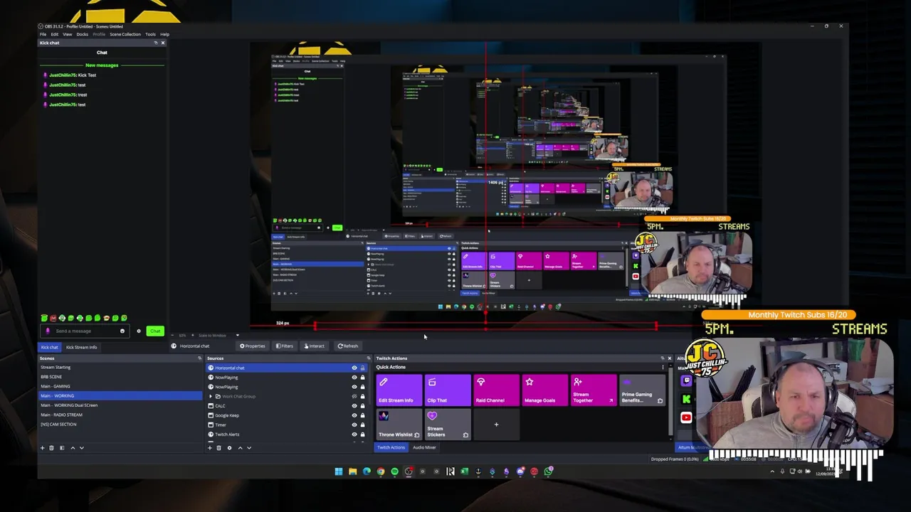
Task: Pop out the Scenes dock
Action: coord(199,358)
